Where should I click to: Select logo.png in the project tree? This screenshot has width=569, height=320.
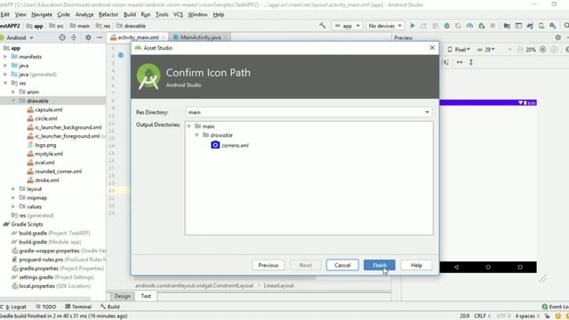[x=45, y=145]
